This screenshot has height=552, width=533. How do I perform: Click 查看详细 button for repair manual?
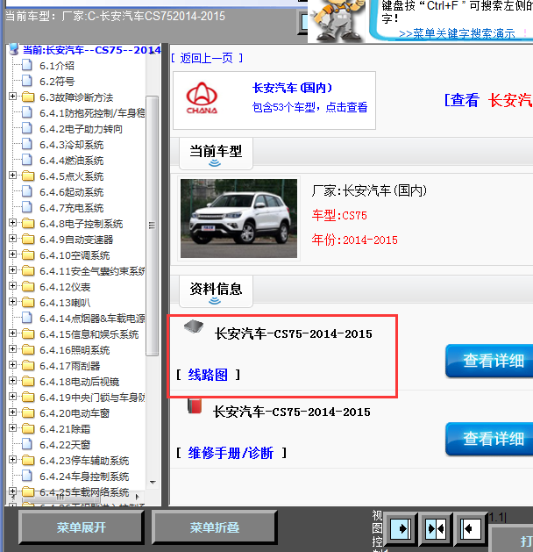tap(490, 439)
